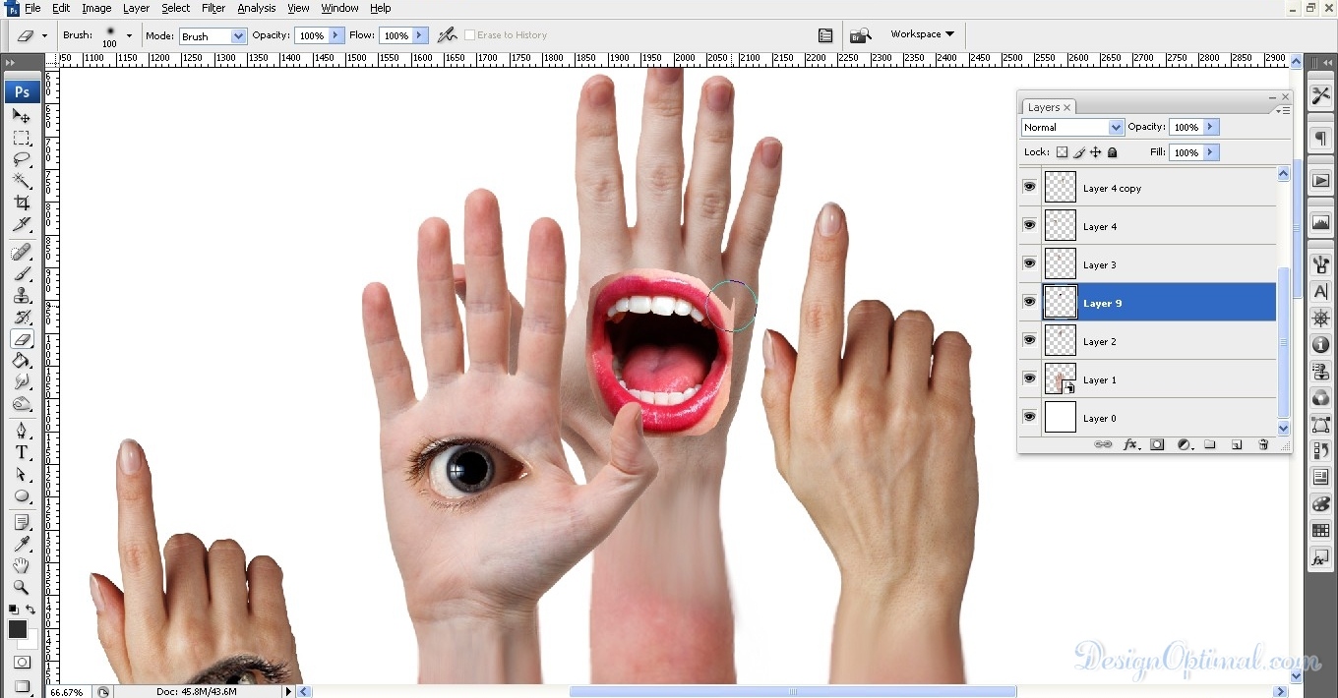Open the Brush preset picker arrow
The height and width of the screenshot is (698, 1338).
click(x=129, y=36)
